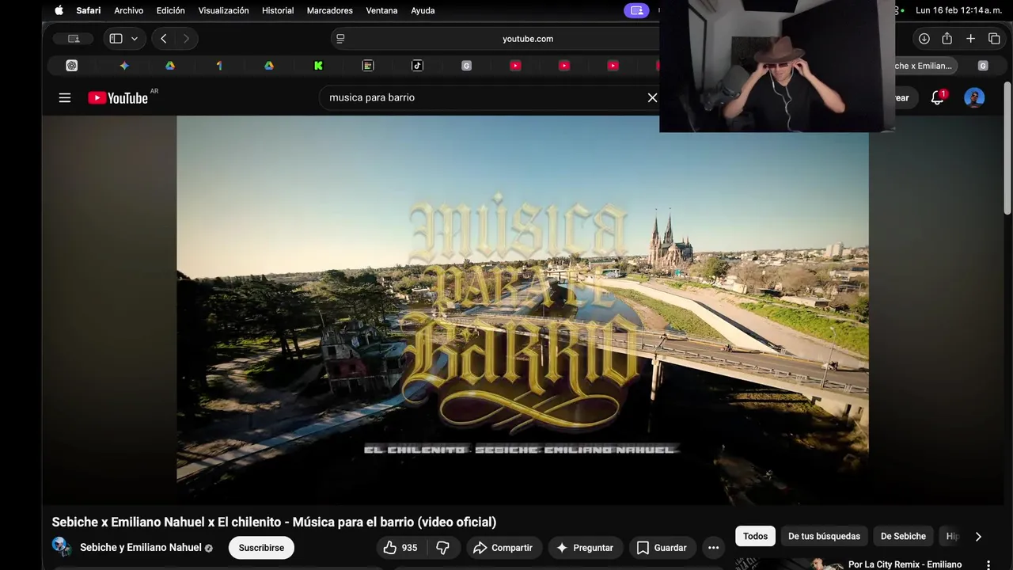Switch to the ChatGPT pinned tab
This screenshot has height=570, width=1013.
point(72,66)
